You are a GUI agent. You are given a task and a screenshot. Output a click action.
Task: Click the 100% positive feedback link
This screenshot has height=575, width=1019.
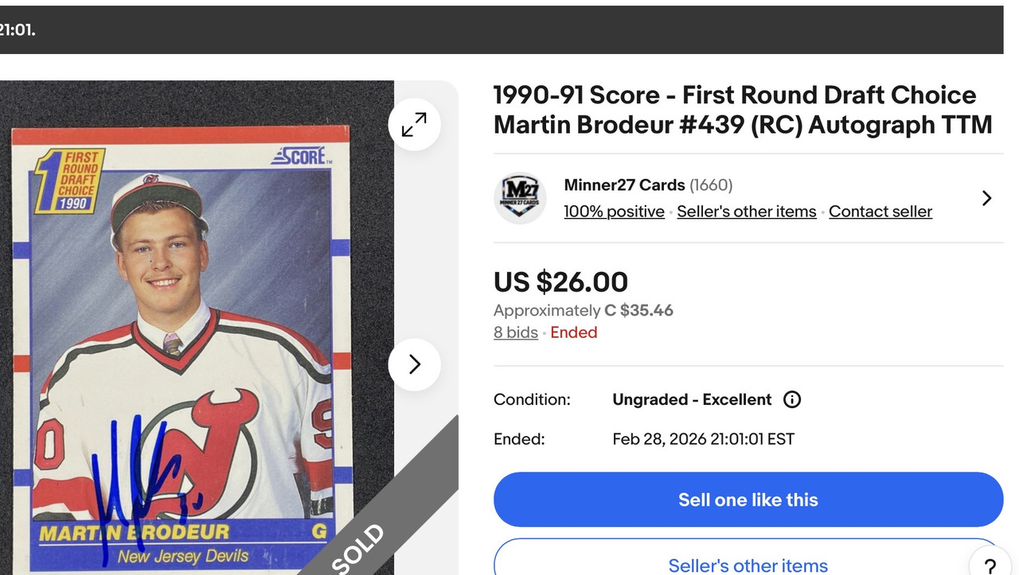[x=614, y=212]
